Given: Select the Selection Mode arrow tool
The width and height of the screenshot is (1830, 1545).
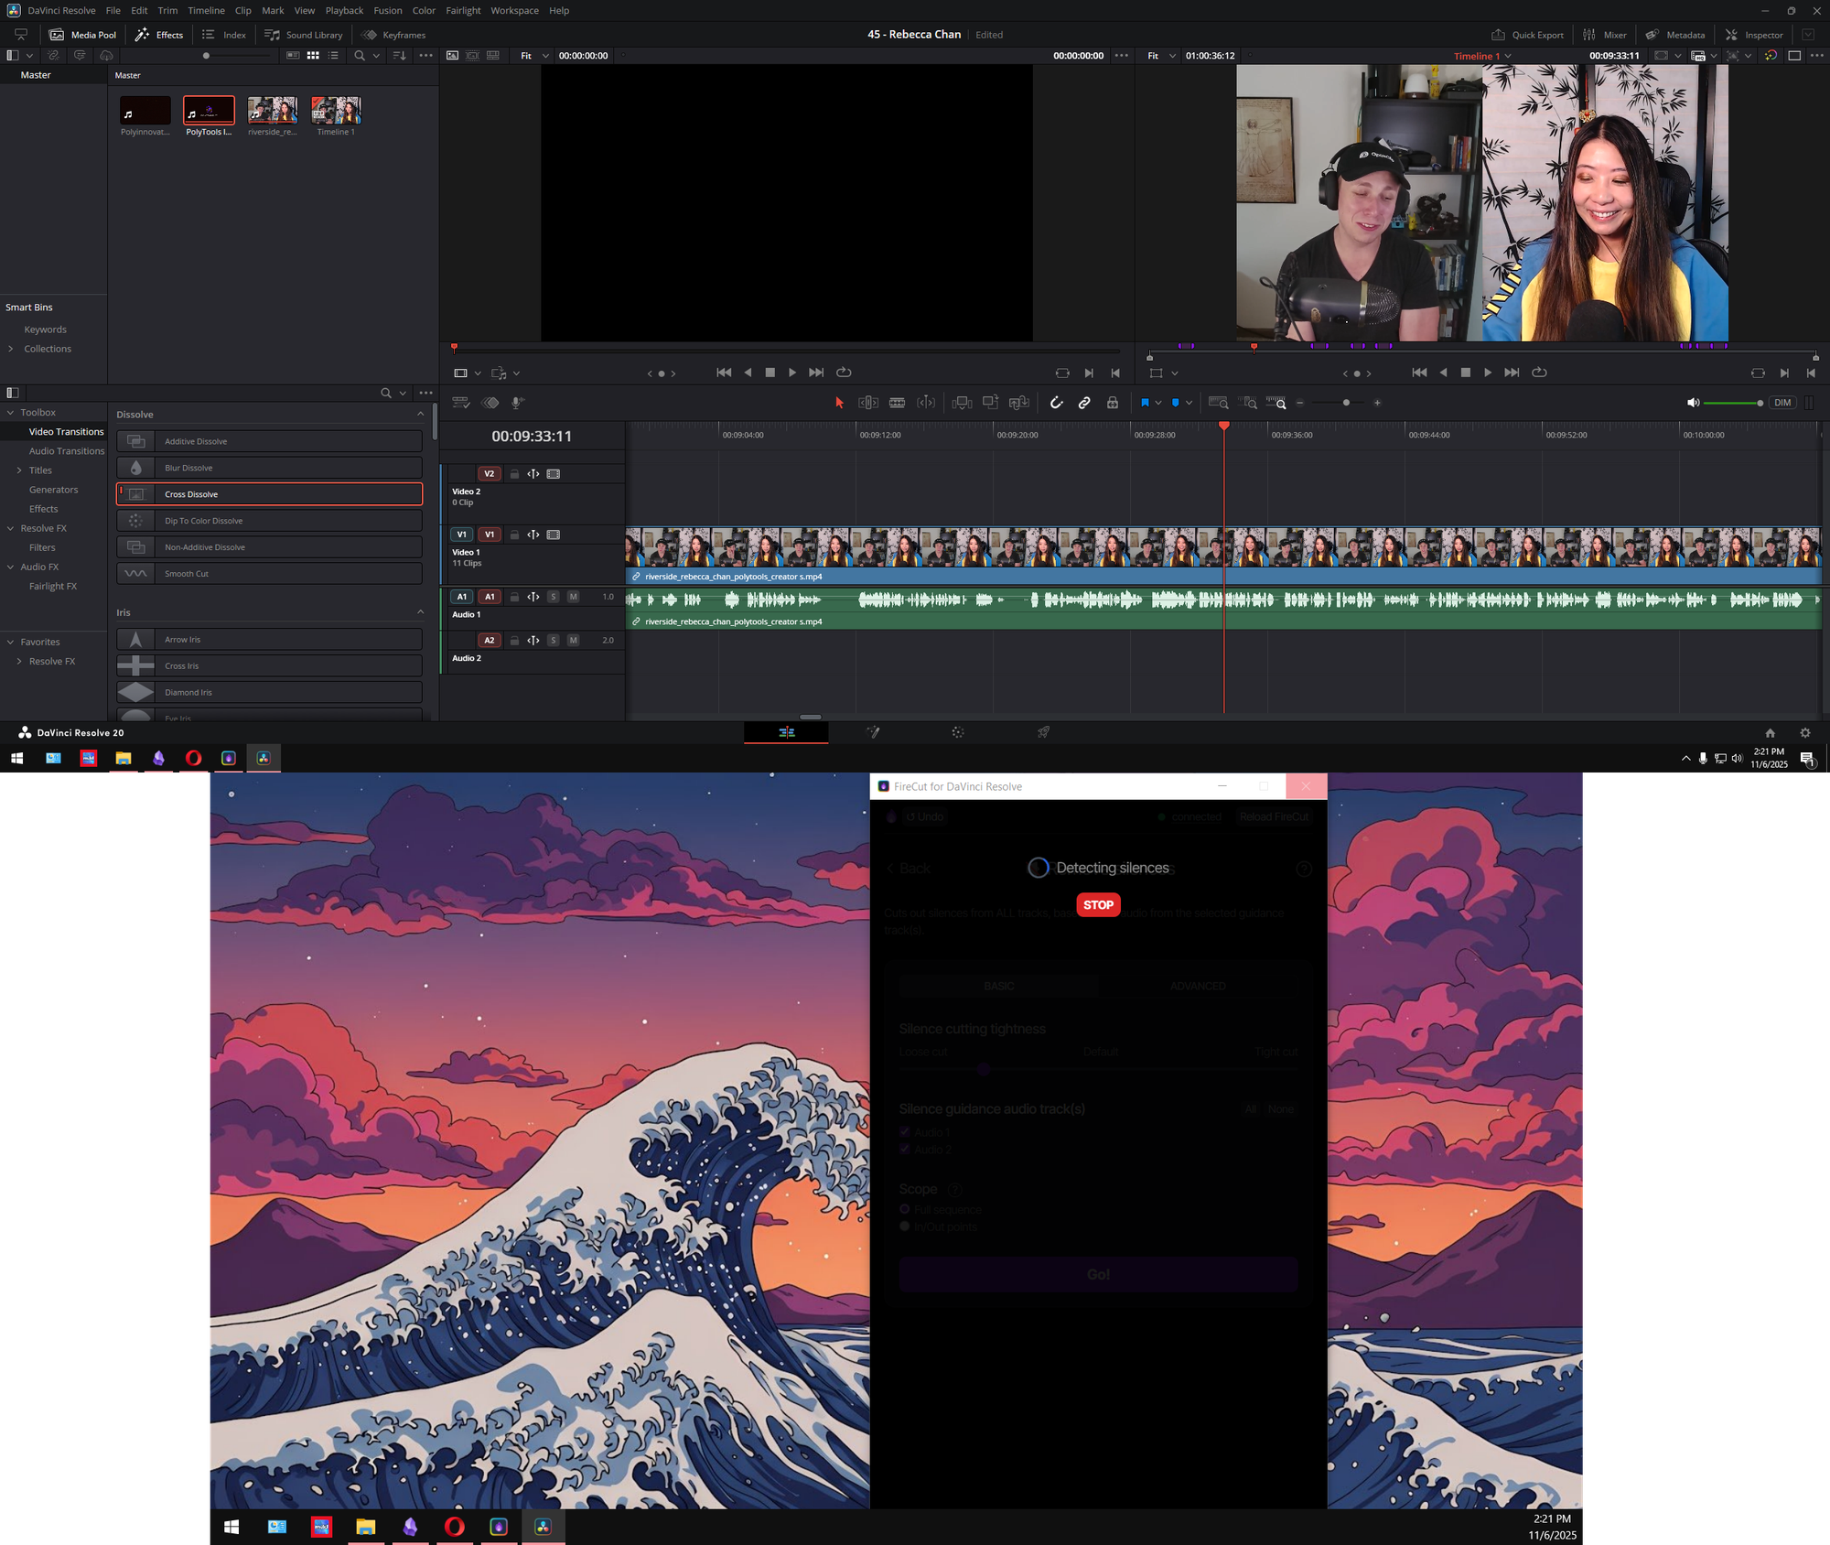Looking at the screenshot, I should pyautogui.click(x=839, y=403).
